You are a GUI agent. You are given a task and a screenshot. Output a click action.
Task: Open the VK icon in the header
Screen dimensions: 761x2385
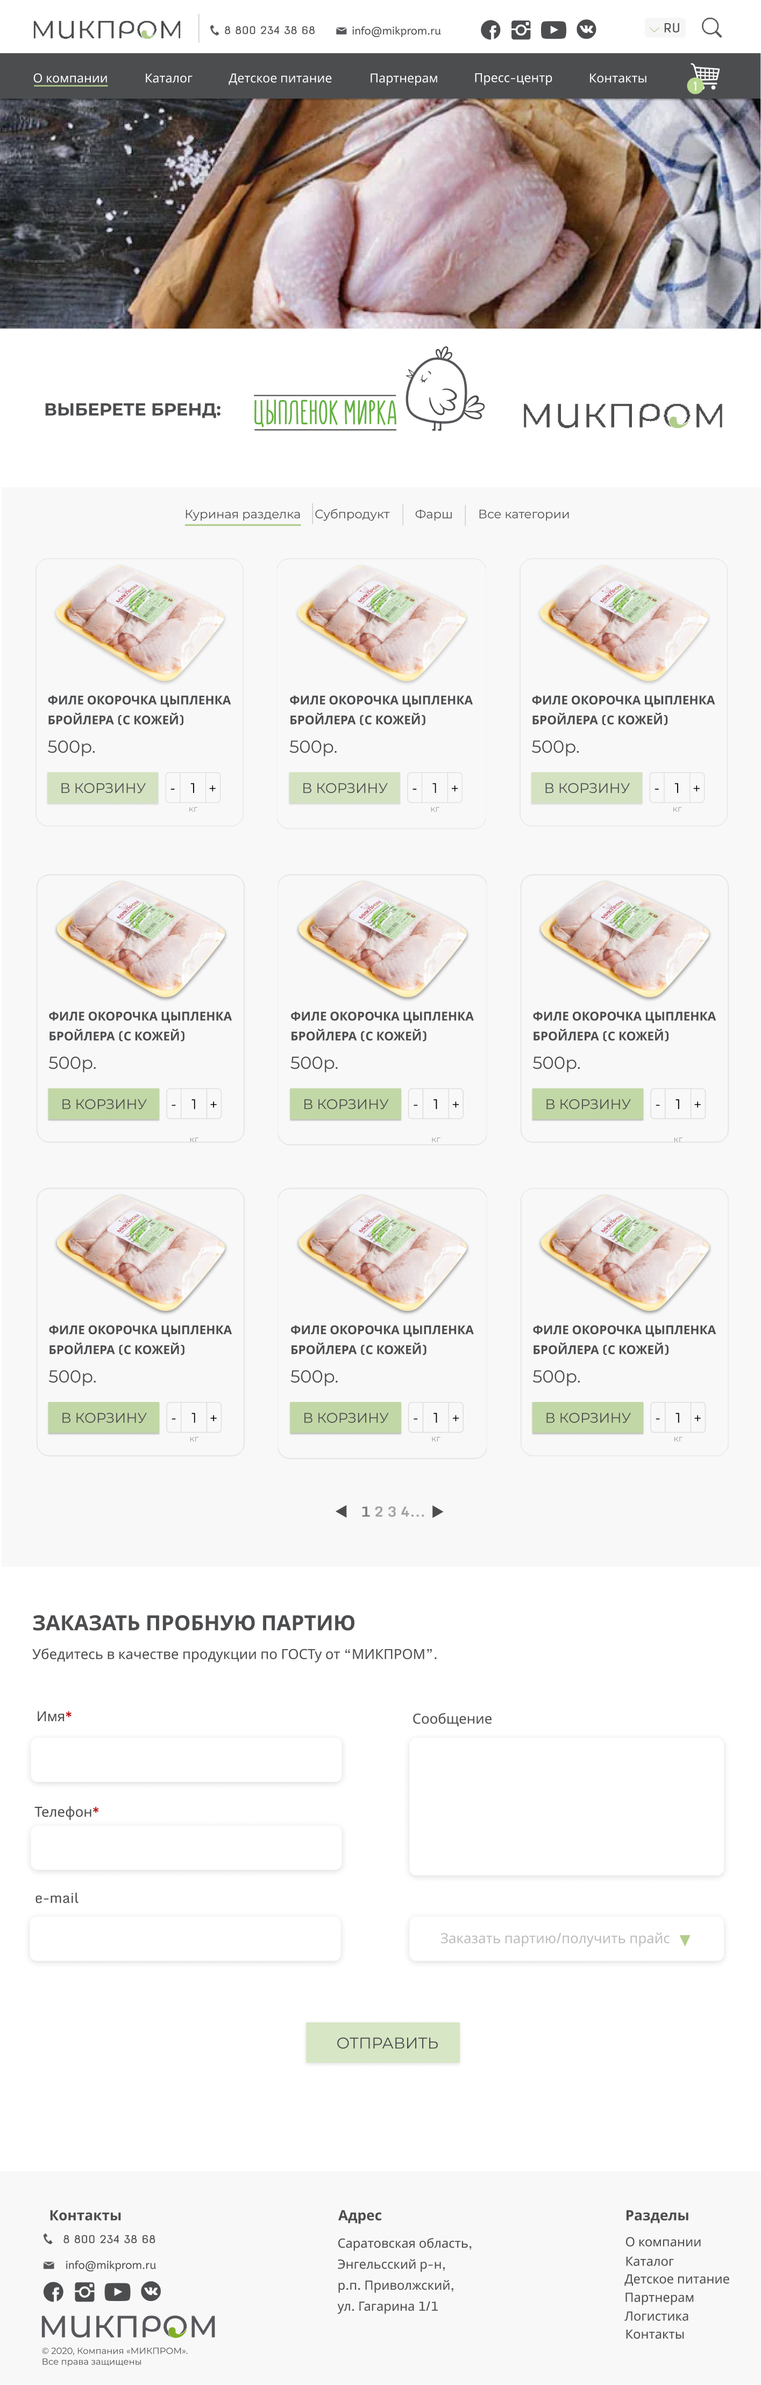click(x=586, y=30)
